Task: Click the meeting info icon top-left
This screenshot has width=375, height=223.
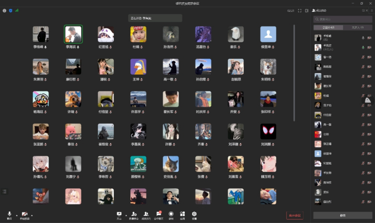Action: (5, 11)
